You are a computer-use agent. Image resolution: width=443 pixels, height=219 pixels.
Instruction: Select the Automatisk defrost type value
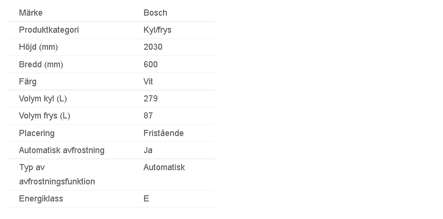[x=164, y=167]
